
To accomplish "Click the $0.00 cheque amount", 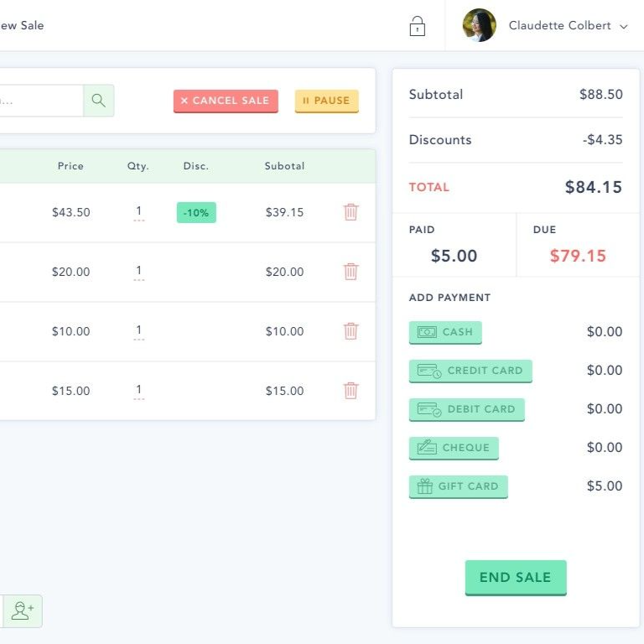I will [x=605, y=447].
